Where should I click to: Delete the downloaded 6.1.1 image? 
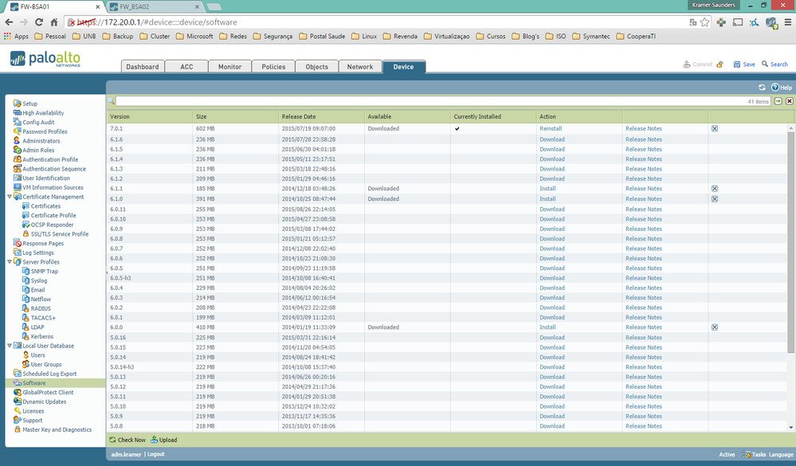pos(714,189)
